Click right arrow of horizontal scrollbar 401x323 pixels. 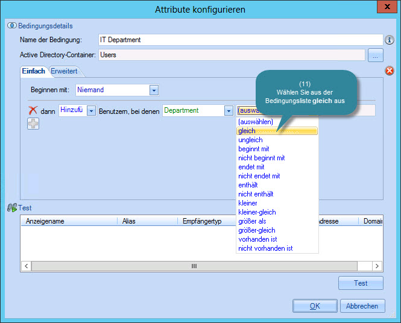(377, 266)
